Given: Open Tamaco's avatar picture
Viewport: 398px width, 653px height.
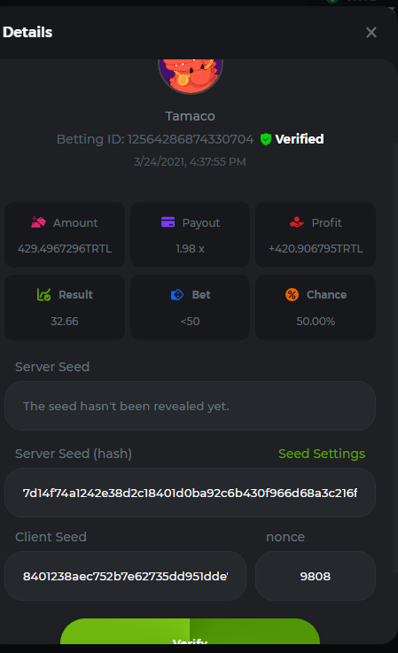Looking at the screenshot, I should 191,76.
